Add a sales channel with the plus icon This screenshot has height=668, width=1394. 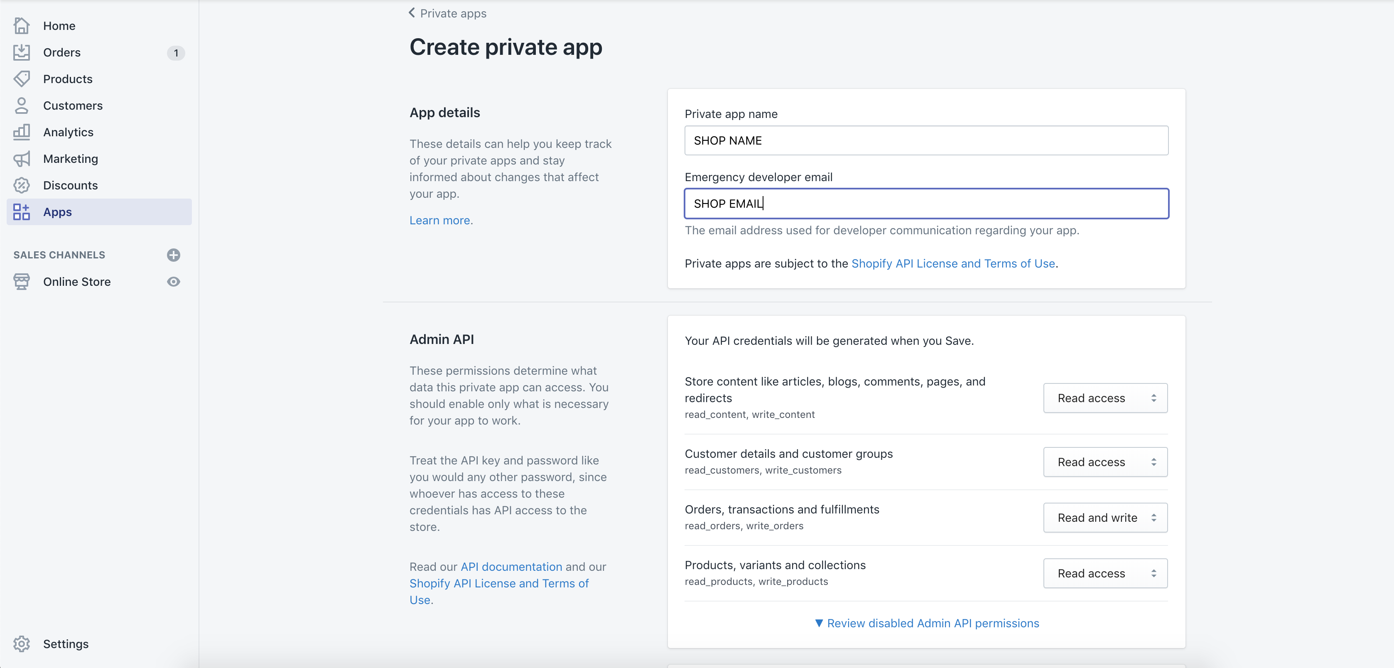pos(173,255)
